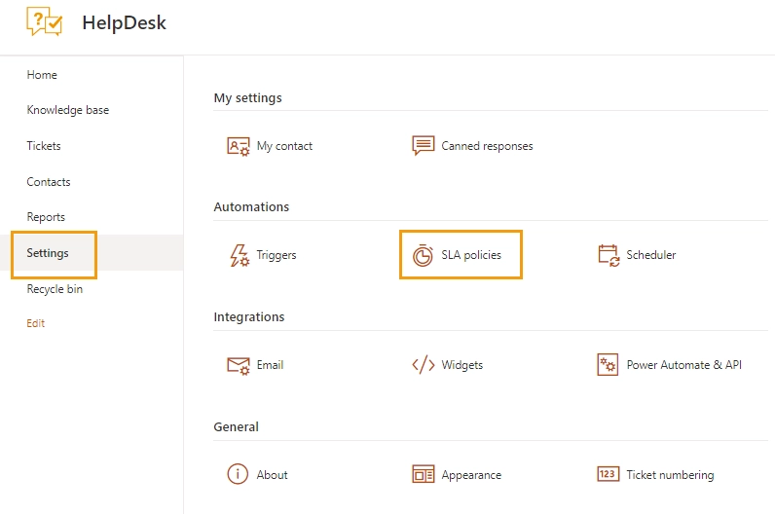Open the Email integration link
775x514 pixels.
(270, 365)
